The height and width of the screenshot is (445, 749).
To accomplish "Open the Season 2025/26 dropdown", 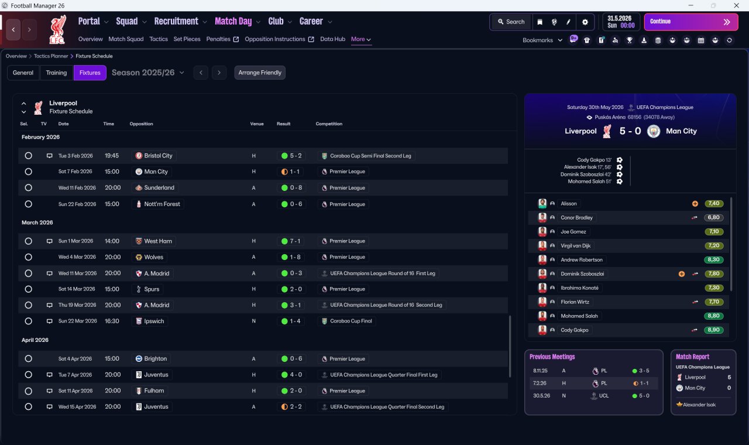I will (148, 73).
